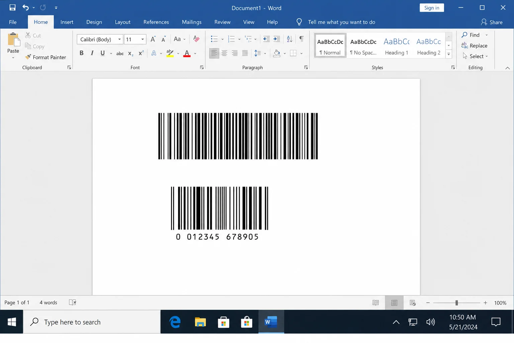Viewport: 514px width, 343px height.
Task: Apply red font color
Action: [187, 53]
